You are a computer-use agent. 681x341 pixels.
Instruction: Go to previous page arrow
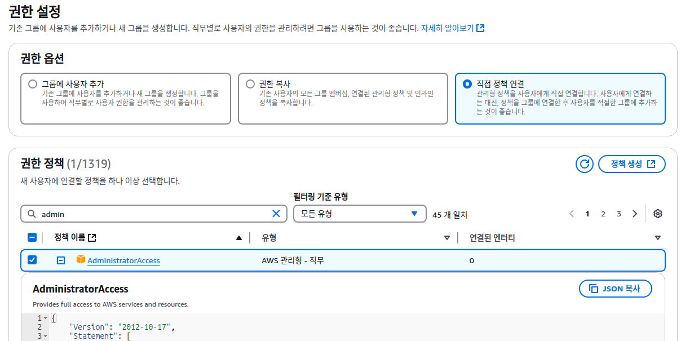pyautogui.click(x=572, y=214)
